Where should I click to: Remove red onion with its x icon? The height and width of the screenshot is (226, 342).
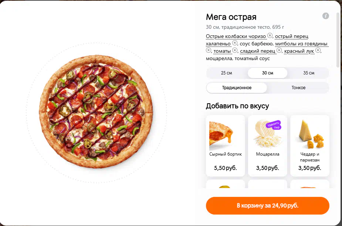(318, 50)
